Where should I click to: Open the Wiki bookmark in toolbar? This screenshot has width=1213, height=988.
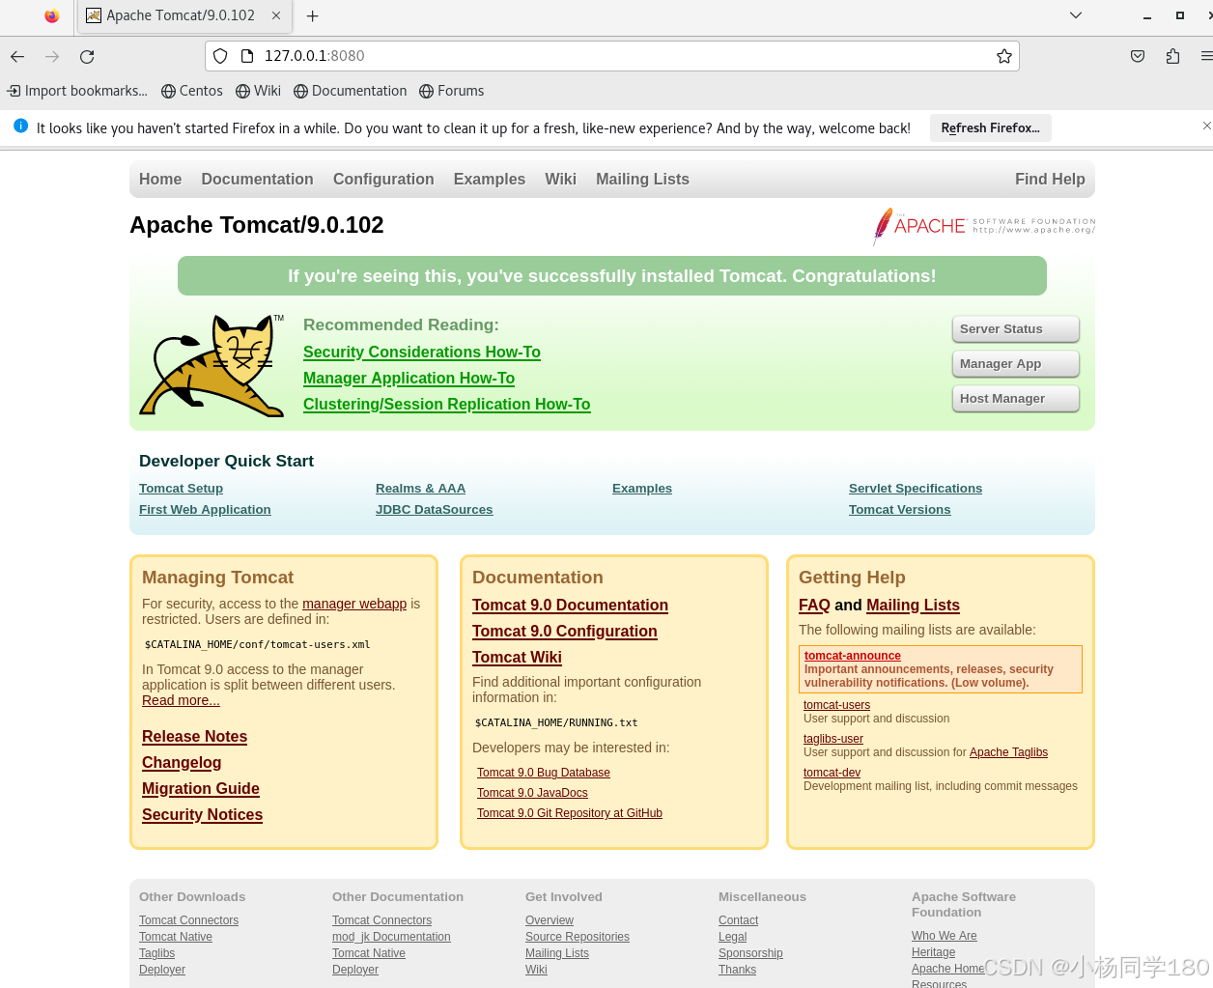pos(258,91)
